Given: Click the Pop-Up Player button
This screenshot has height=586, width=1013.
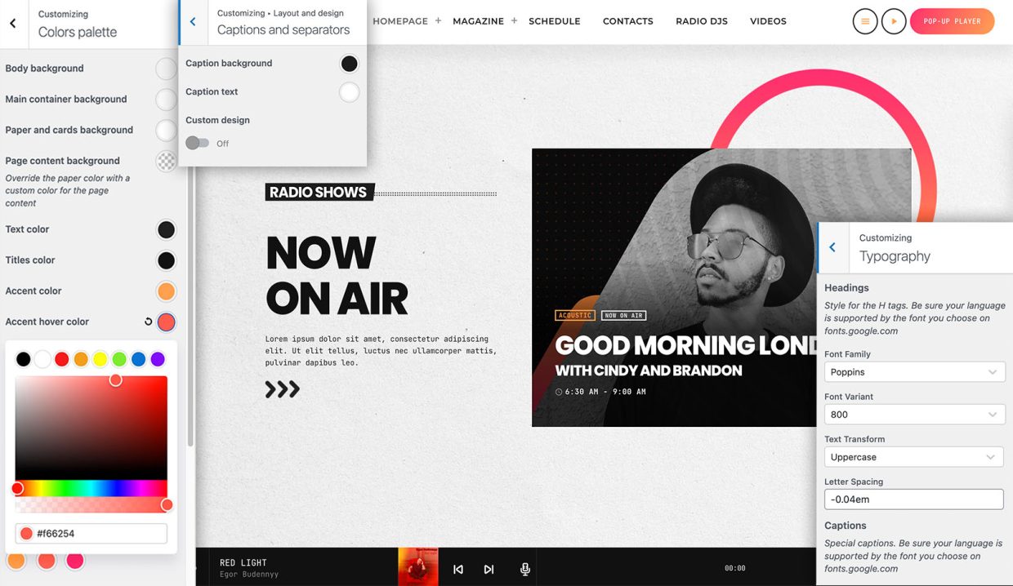Looking at the screenshot, I should click(x=952, y=21).
